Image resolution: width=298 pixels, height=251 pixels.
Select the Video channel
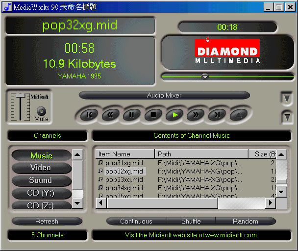42,168
